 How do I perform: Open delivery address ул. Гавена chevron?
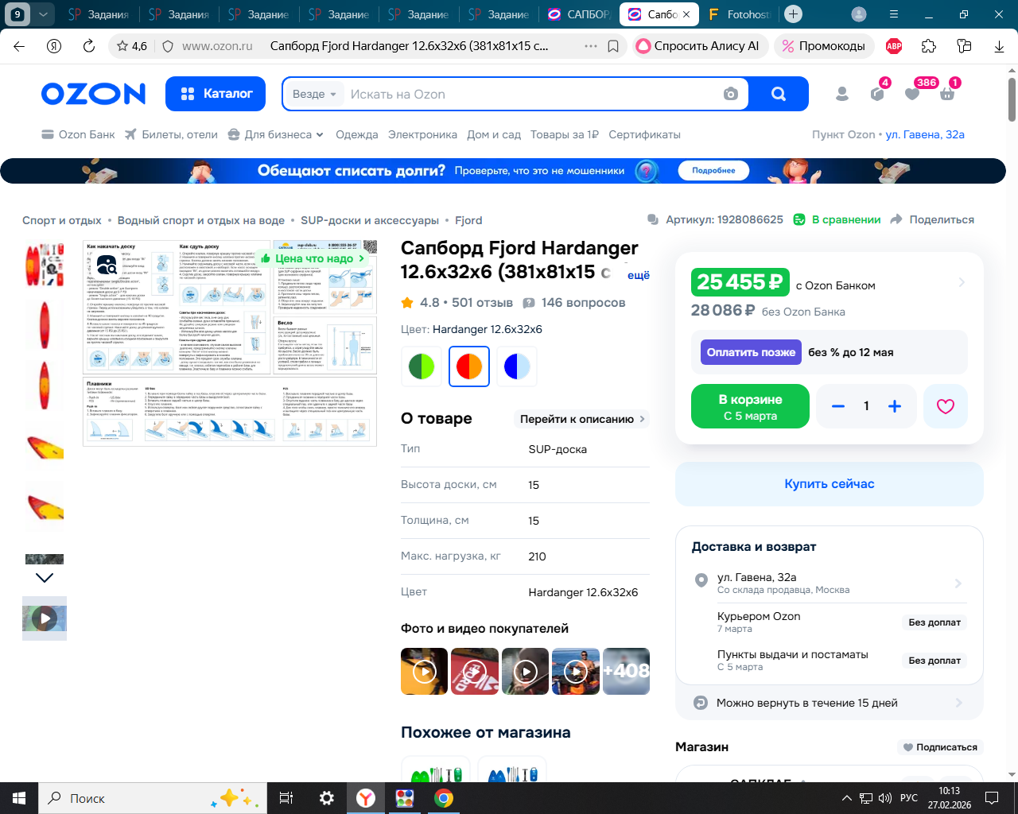[958, 583]
